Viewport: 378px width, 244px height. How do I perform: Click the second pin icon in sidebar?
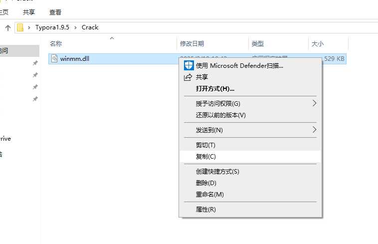[35, 75]
